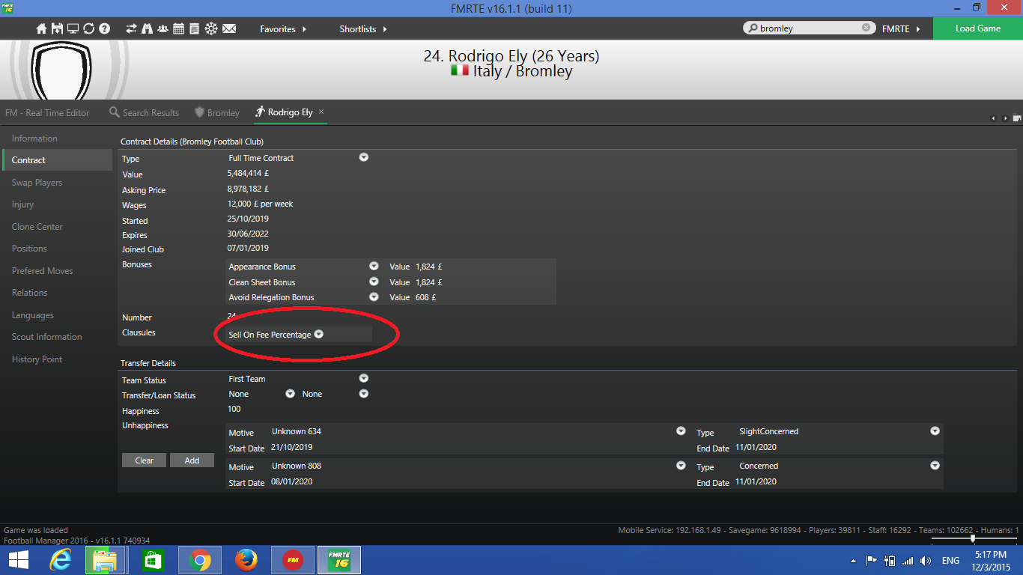Open the Relations section

57,293
